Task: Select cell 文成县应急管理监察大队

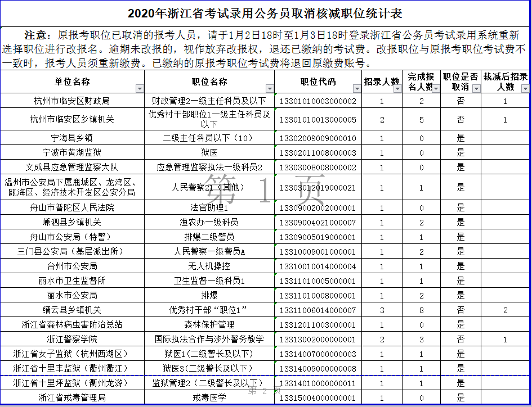Action: [x=72, y=167]
